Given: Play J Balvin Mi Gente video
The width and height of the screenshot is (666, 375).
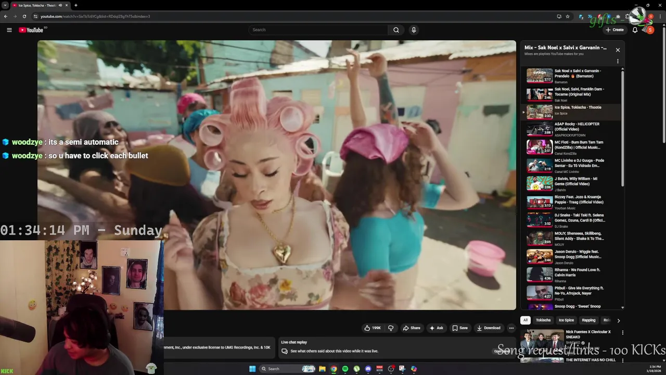Looking at the screenshot, I should tap(571, 184).
